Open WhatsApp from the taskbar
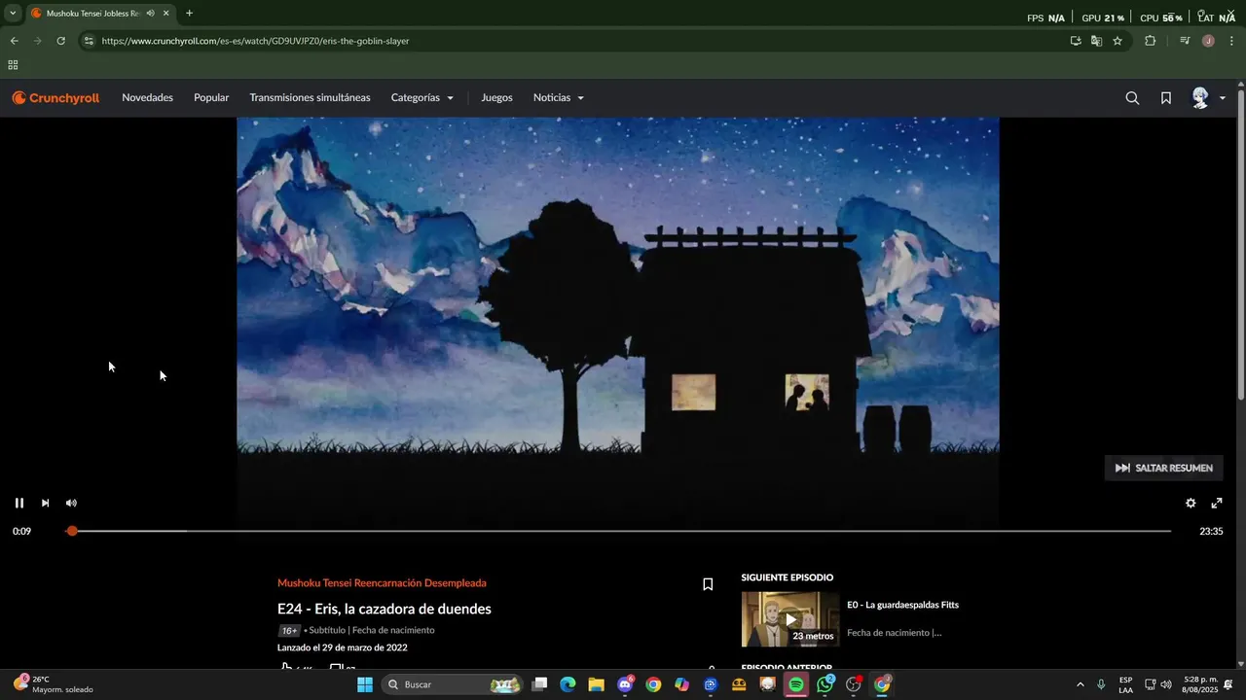Screen dimensions: 1246x700 pos(825,684)
